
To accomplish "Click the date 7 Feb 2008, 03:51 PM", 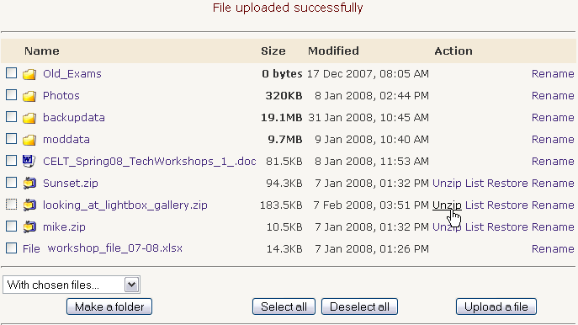I will (x=371, y=205).
